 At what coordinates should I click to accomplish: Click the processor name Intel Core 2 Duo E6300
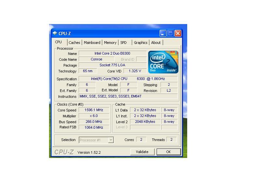pos(112,53)
